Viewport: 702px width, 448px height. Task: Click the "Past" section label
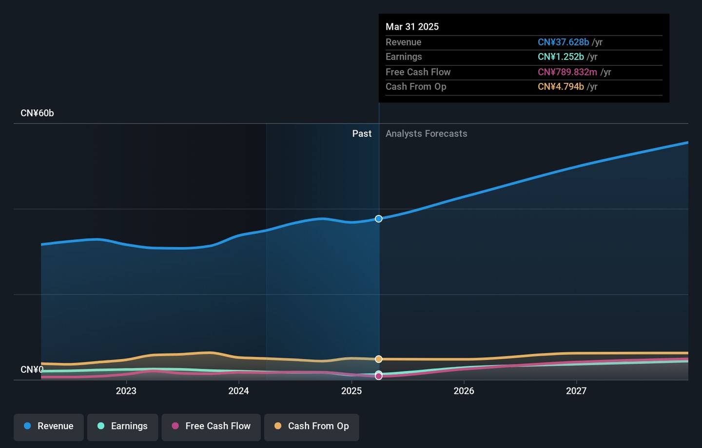(362, 134)
